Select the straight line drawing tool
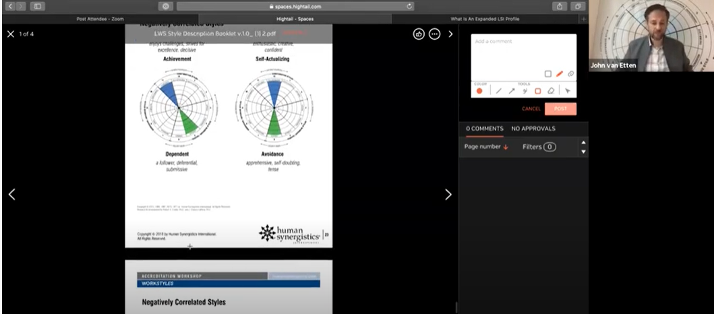 [x=499, y=91]
